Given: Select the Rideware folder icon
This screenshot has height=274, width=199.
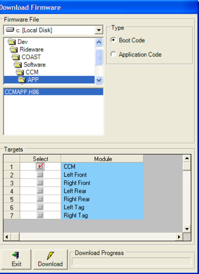Looking at the screenshot, I should point(14,50).
